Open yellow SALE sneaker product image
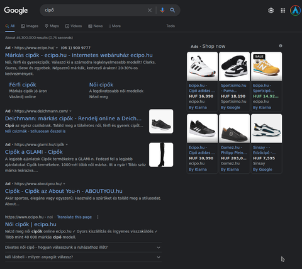Viewport: 302px width, 269px height. click(x=266, y=66)
